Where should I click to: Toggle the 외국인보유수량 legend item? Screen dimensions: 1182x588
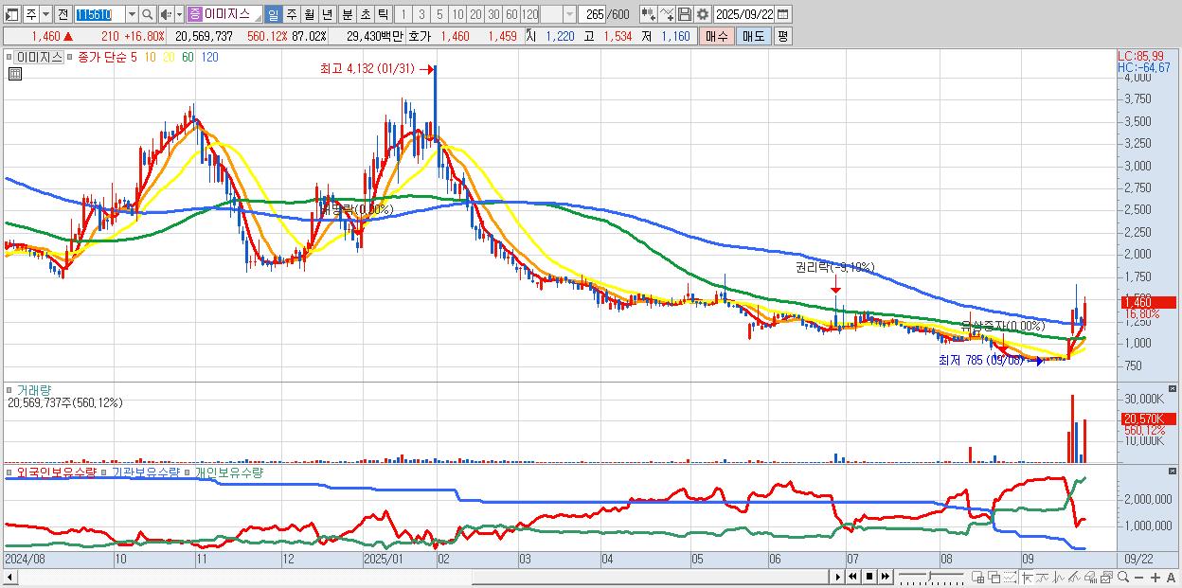56,472
